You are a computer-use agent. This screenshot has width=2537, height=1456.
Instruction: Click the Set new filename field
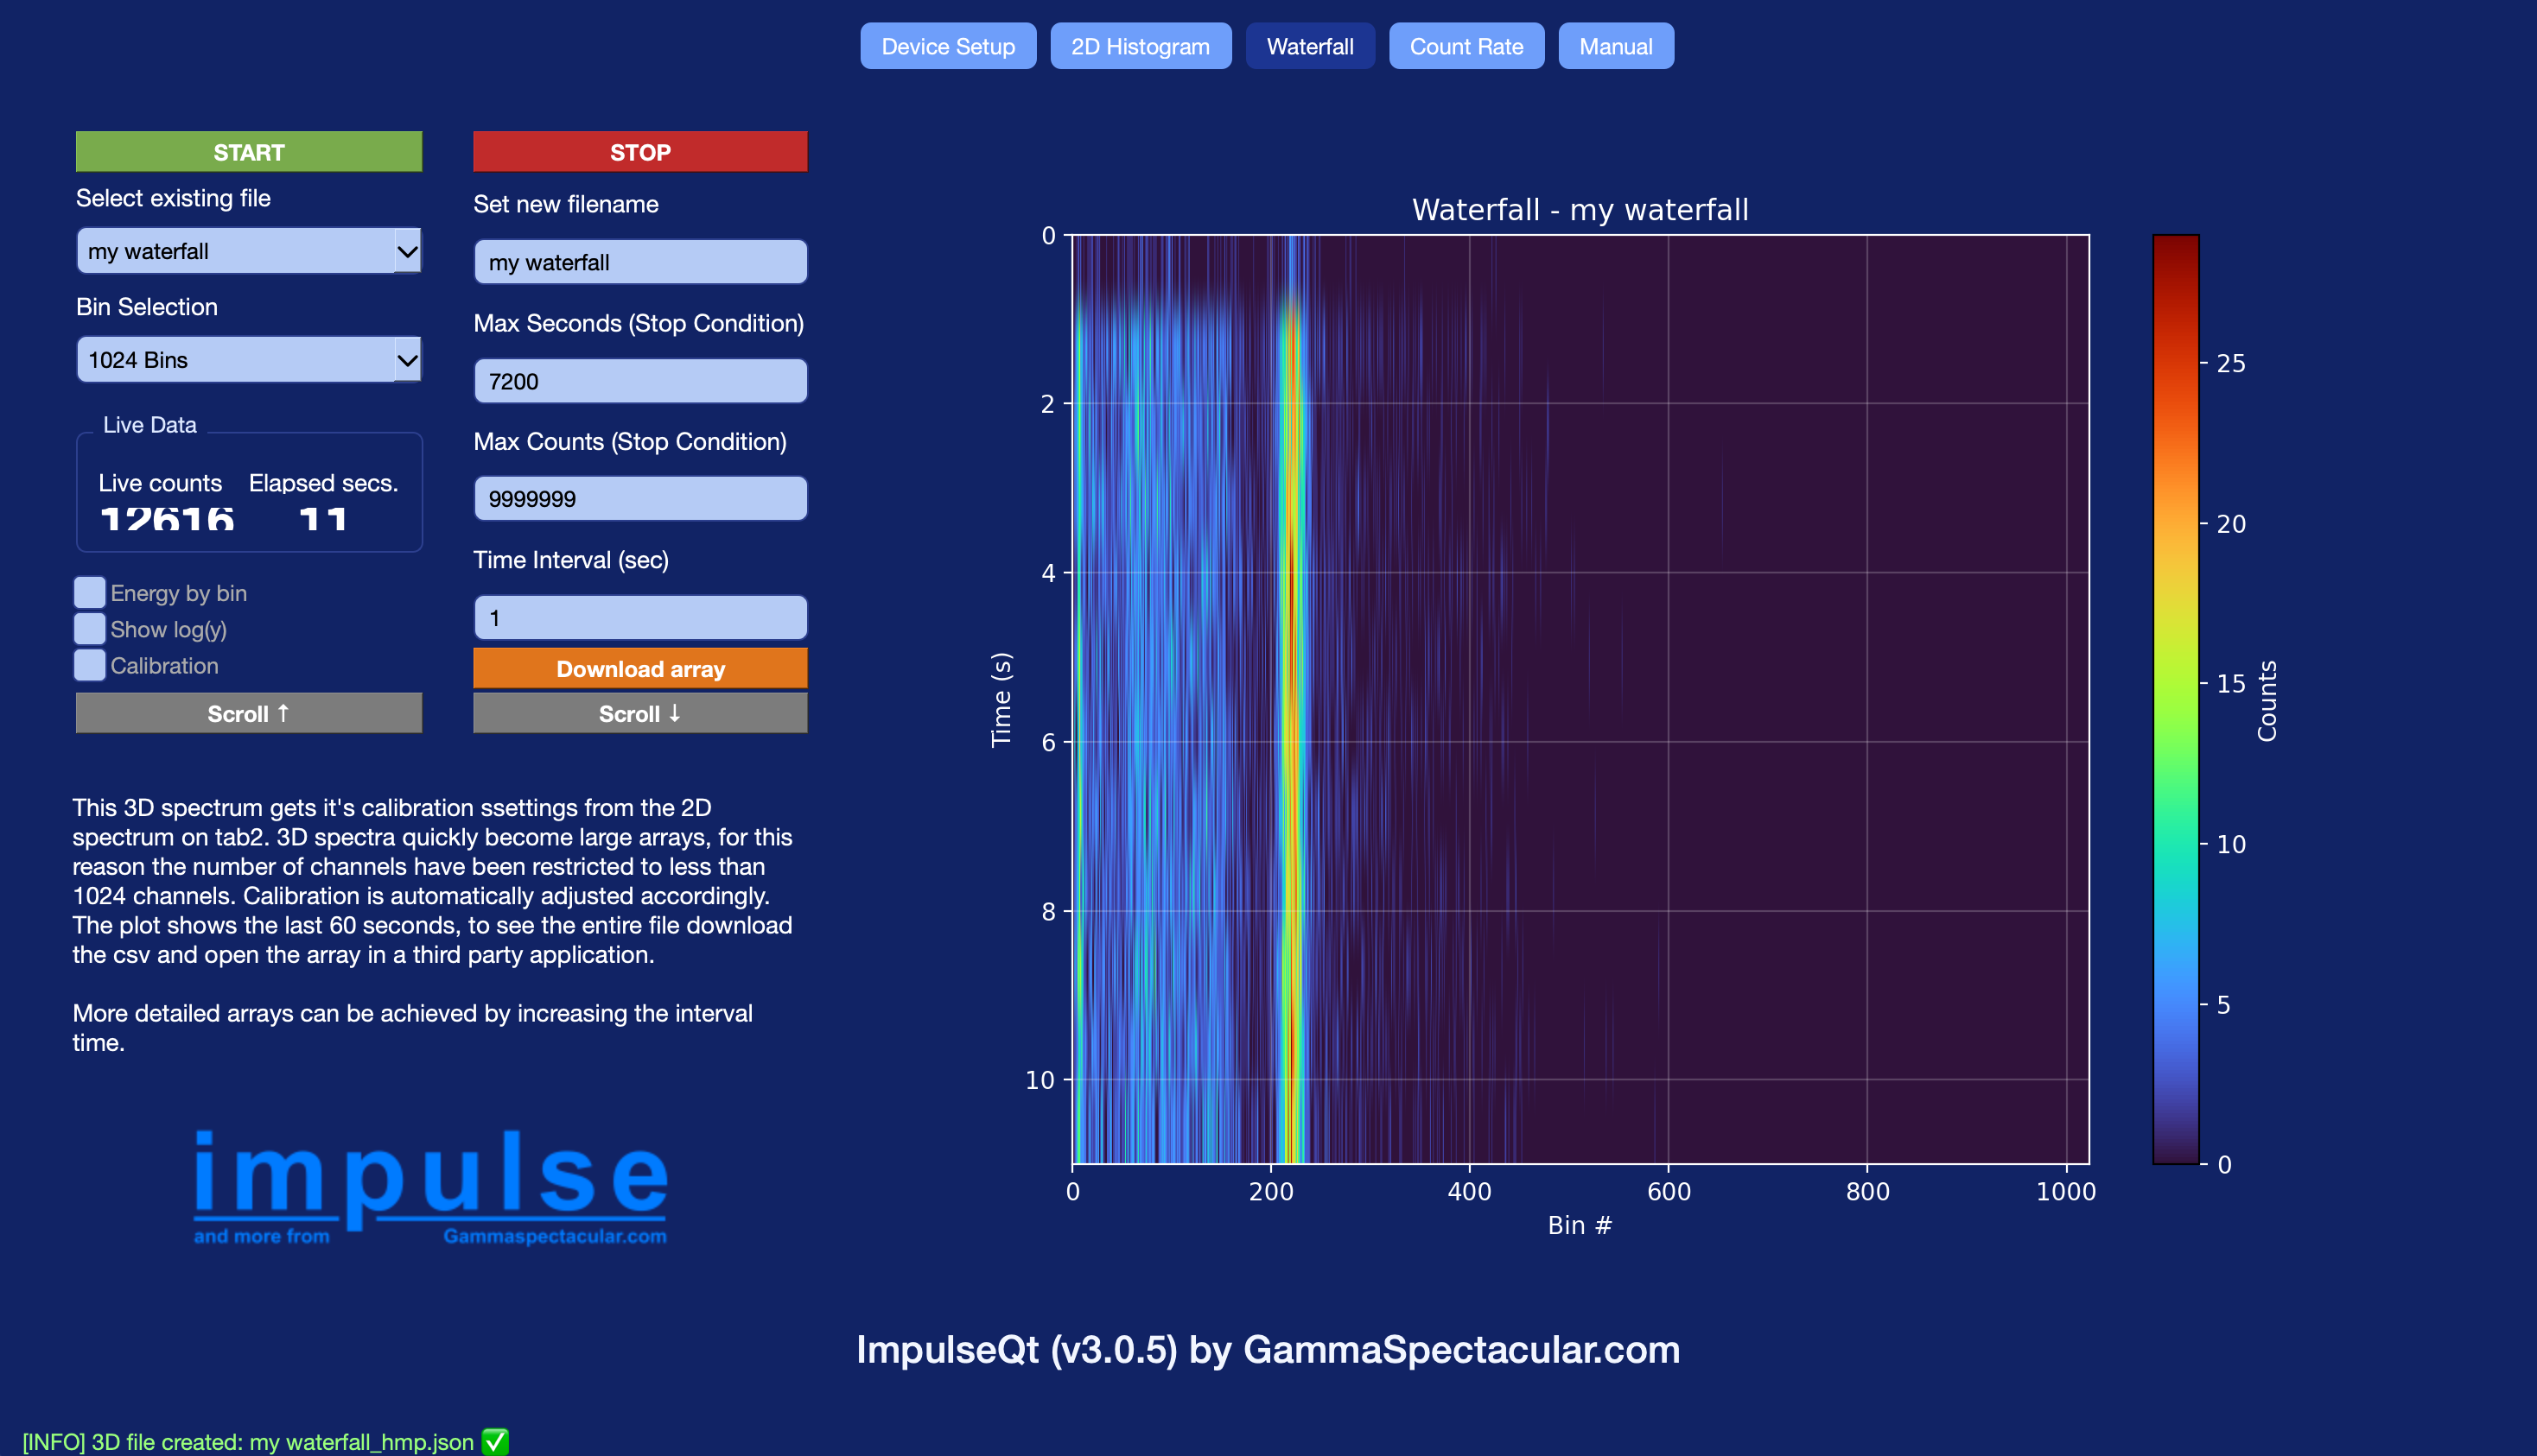pos(639,262)
